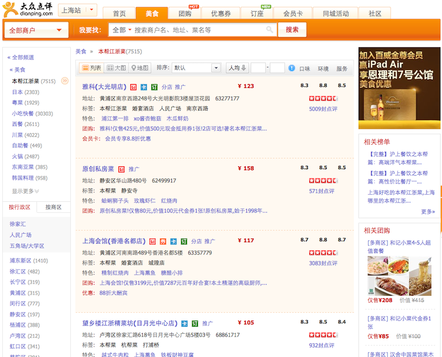Switch to 列表 list view
The image size is (442, 357).
(x=92, y=67)
